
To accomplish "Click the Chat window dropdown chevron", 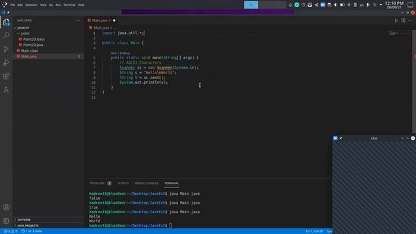I will point(402,138).
